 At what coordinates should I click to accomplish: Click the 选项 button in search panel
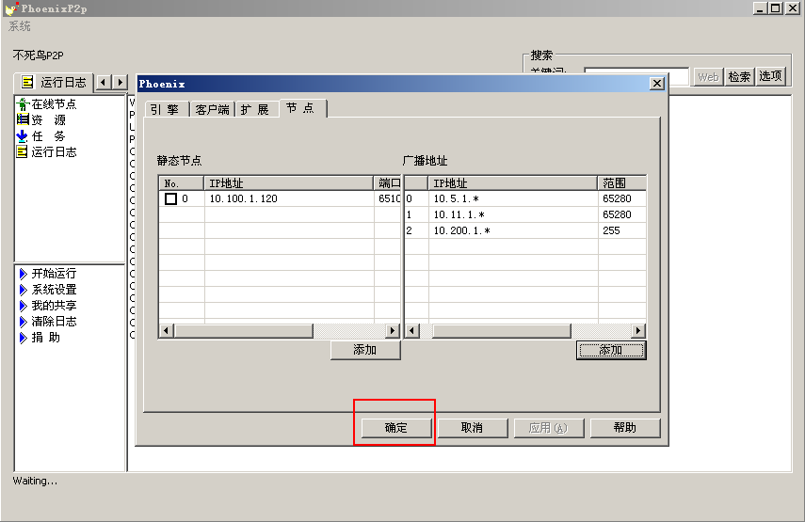[770, 76]
